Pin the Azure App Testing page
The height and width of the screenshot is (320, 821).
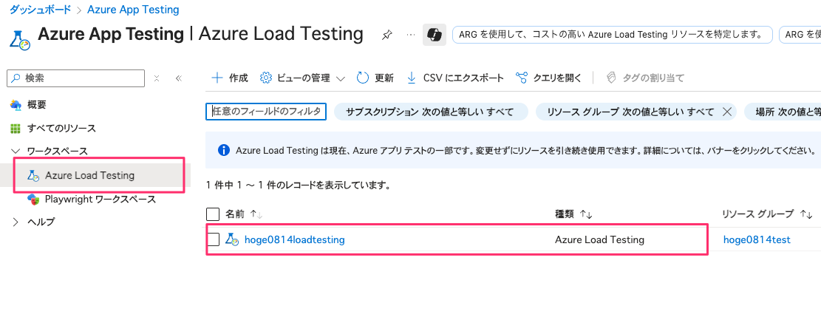(x=387, y=35)
